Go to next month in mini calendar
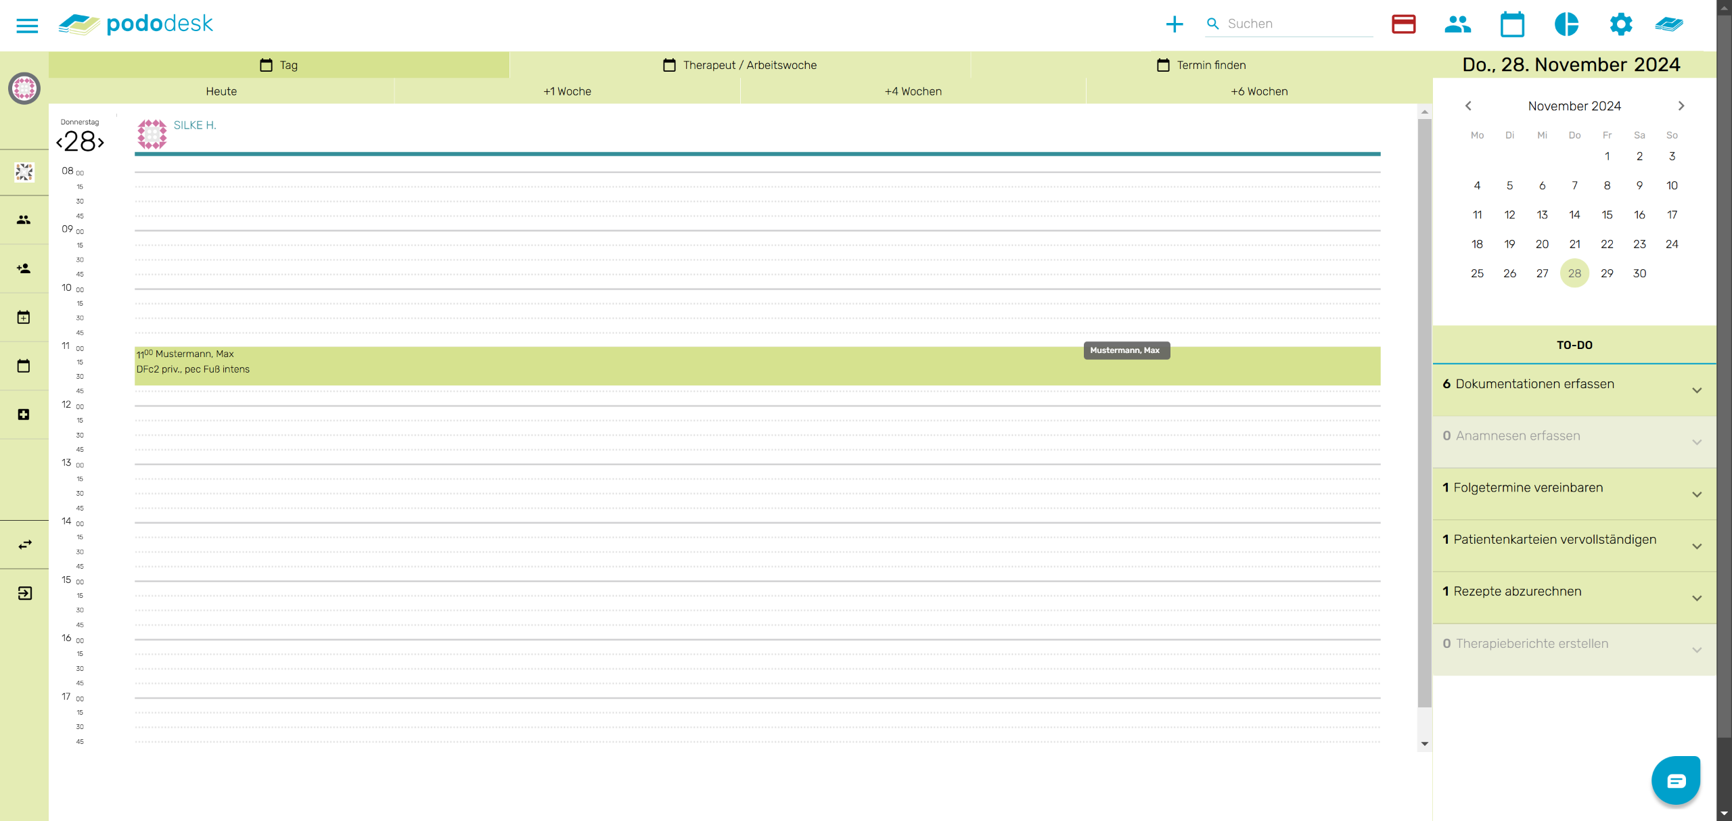Viewport: 1732px width, 821px height. point(1681,106)
